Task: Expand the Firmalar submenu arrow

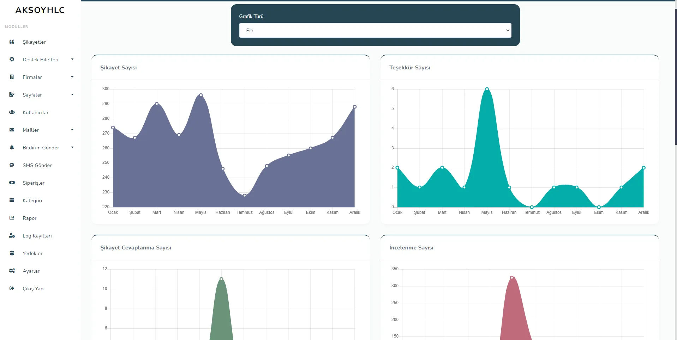Action: click(x=72, y=77)
